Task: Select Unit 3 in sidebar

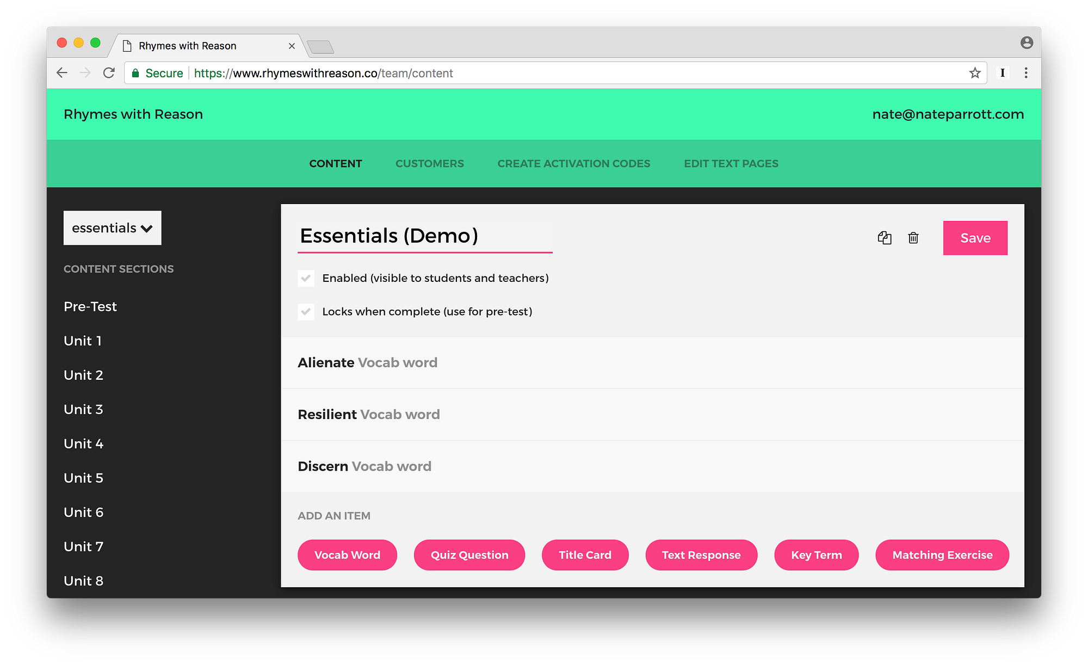Action: [83, 409]
